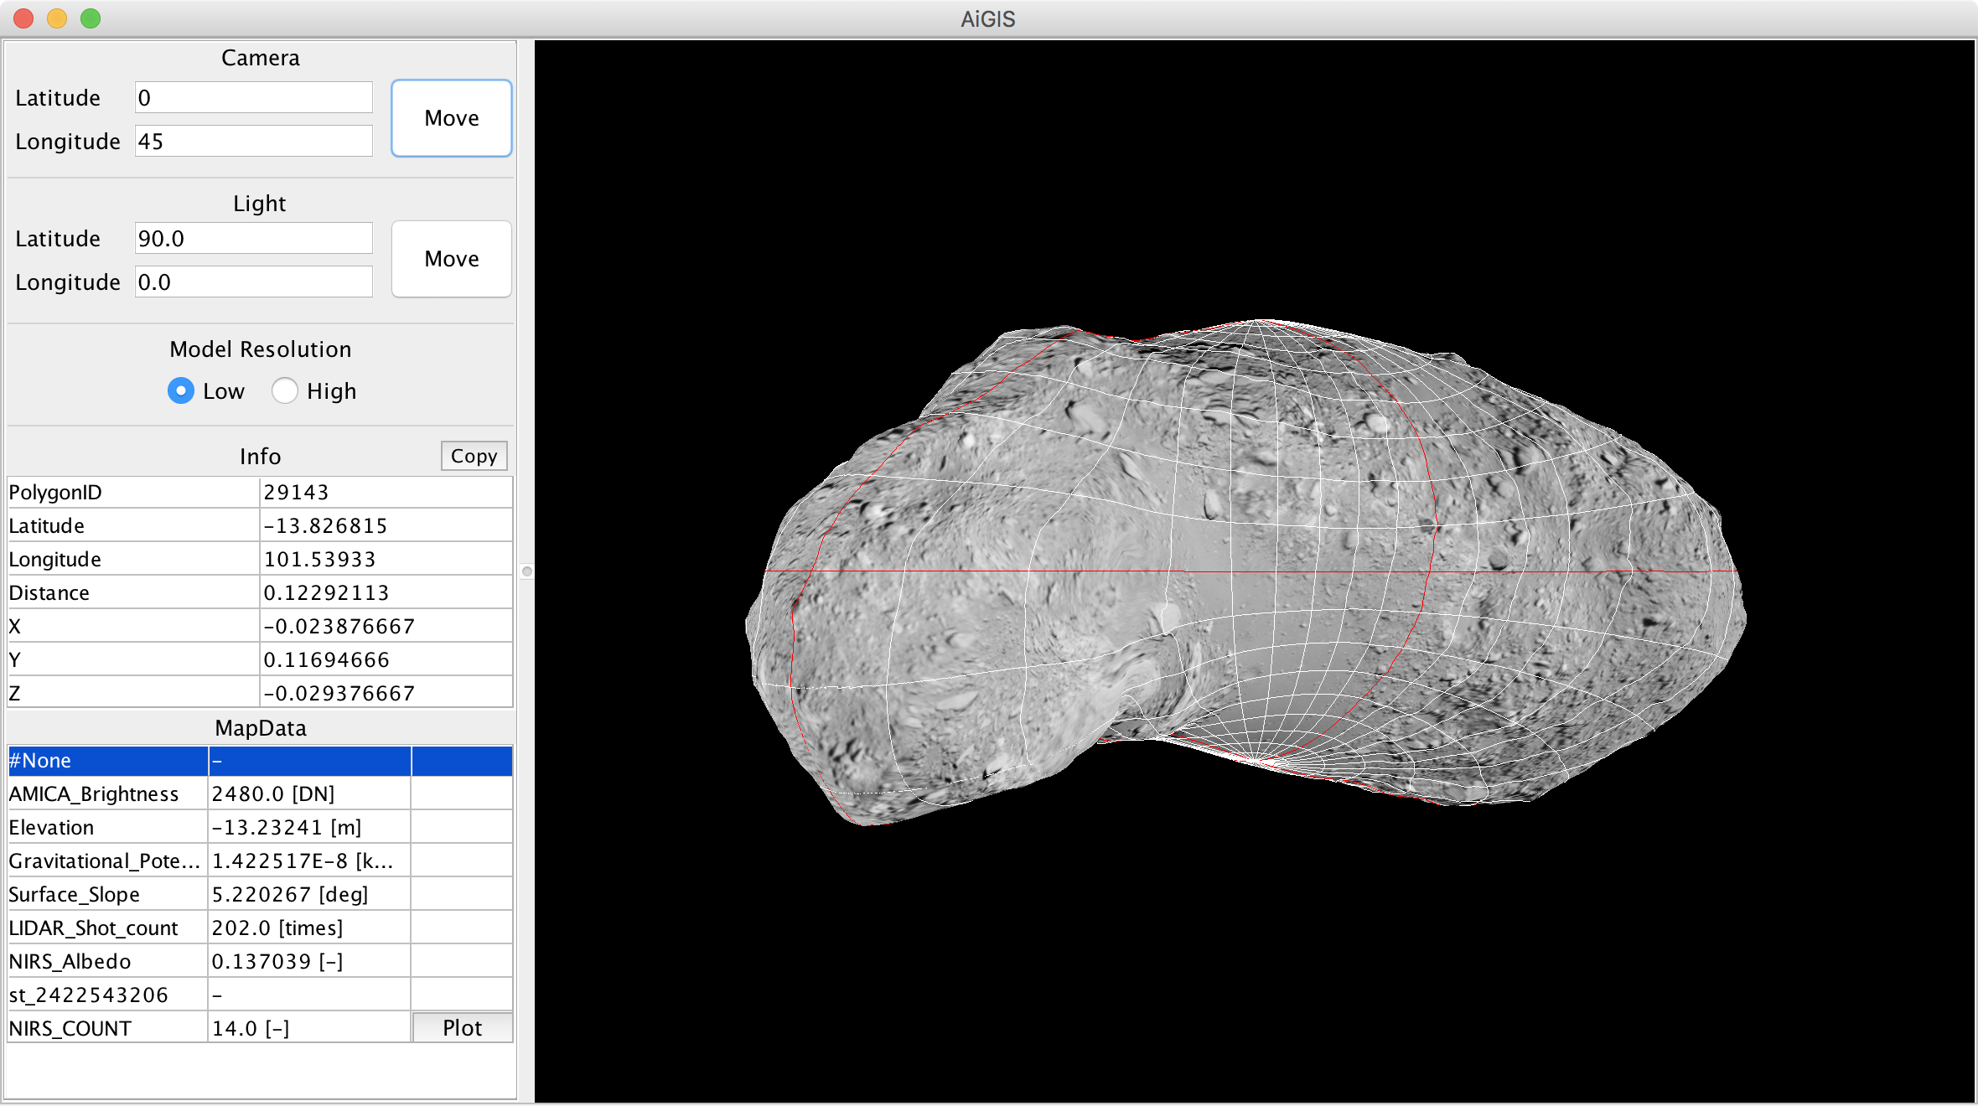Click the Camera Move button

tap(451, 118)
